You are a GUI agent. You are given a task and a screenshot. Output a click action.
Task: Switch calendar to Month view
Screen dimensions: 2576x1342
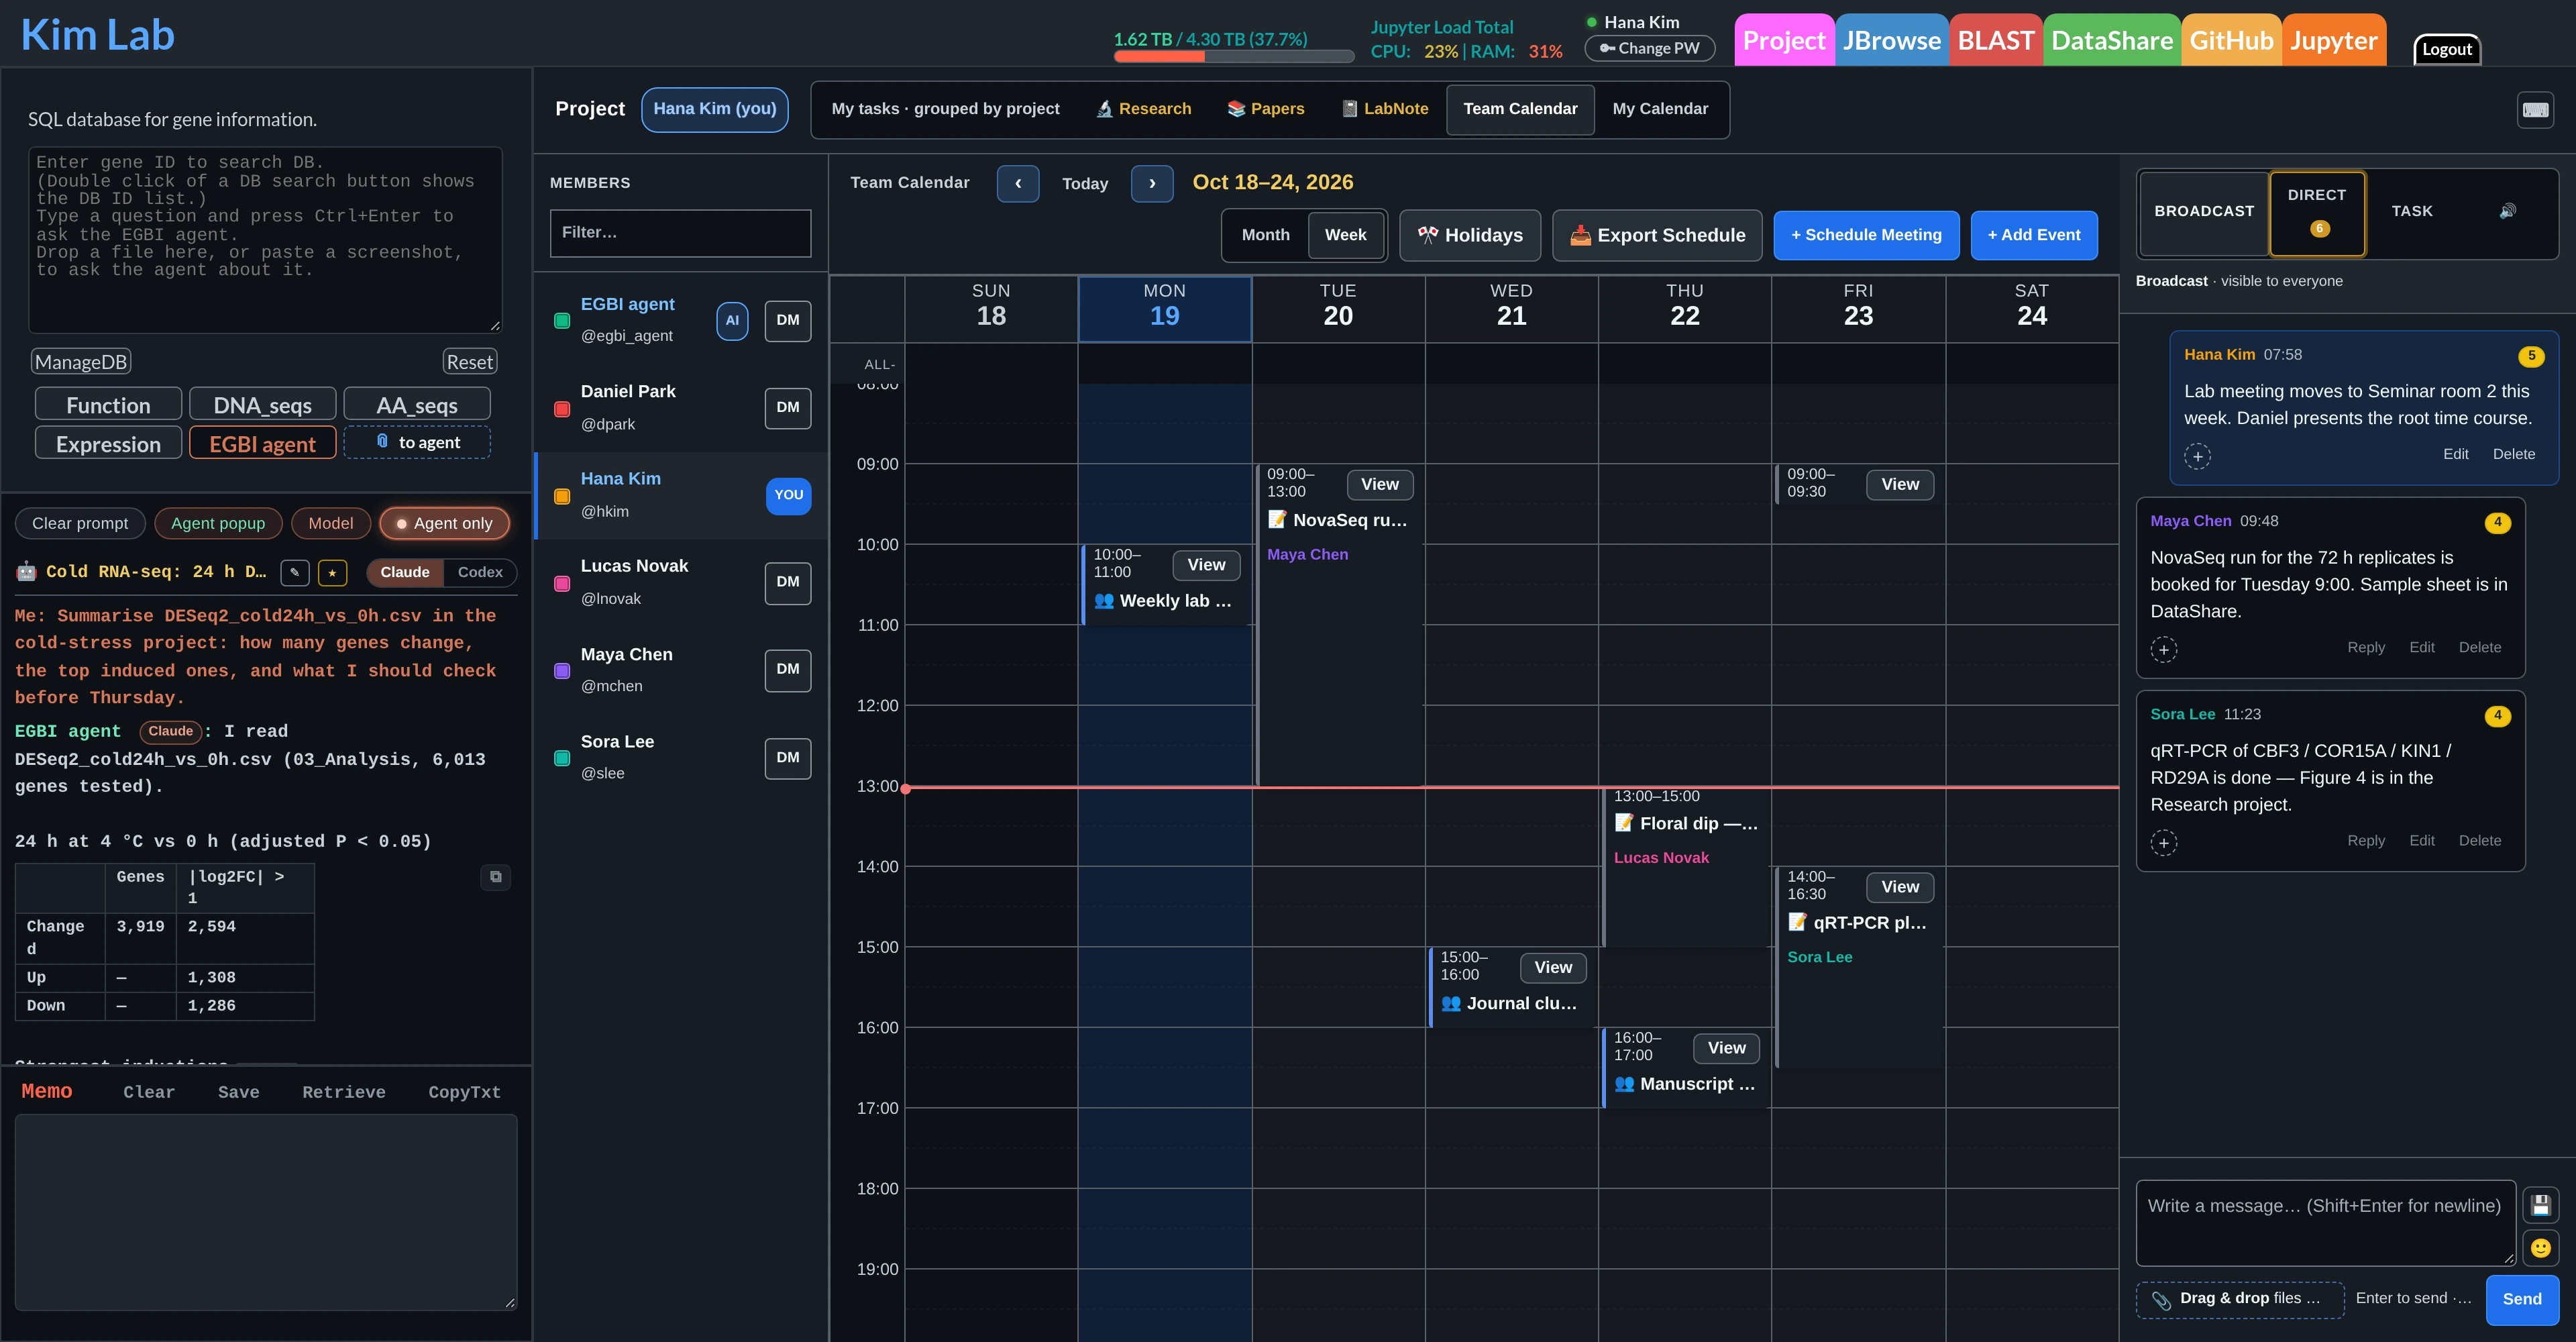click(x=1265, y=235)
